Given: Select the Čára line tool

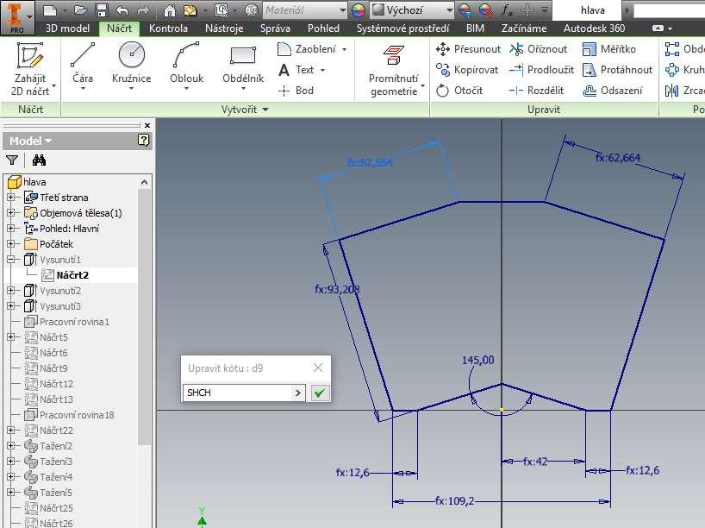Looking at the screenshot, I should 83,66.
